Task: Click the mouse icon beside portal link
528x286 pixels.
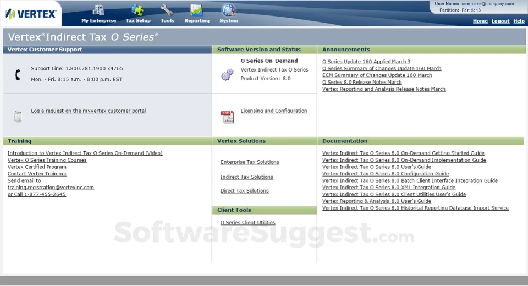Action: tap(18, 116)
